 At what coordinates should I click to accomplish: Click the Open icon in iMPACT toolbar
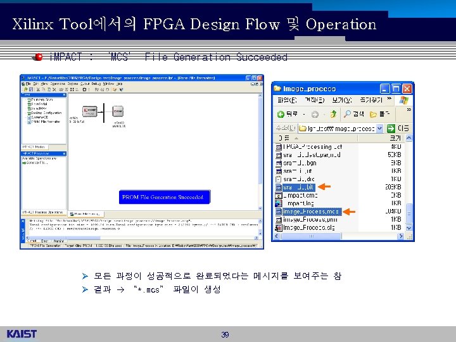coord(25,89)
